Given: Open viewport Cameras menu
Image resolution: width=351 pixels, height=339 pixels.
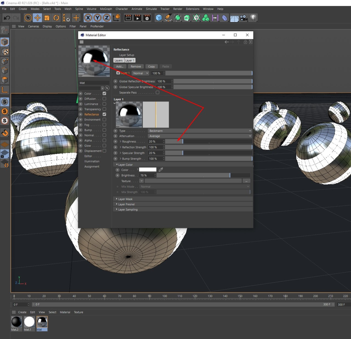Looking at the screenshot, I should click(x=33, y=26).
